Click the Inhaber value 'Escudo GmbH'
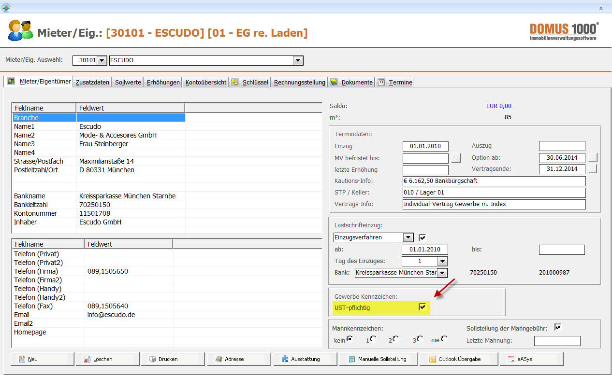The width and height of the screenshot is (612, 375). point(100,222)
